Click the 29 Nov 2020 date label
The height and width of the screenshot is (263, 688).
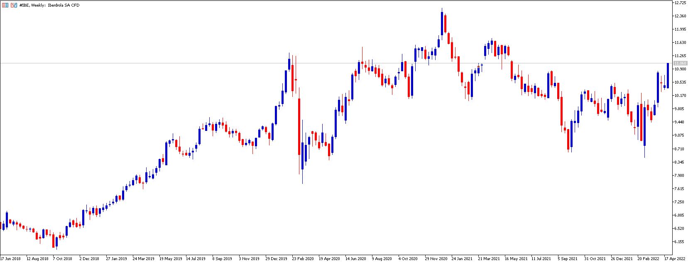coord(436,258)
